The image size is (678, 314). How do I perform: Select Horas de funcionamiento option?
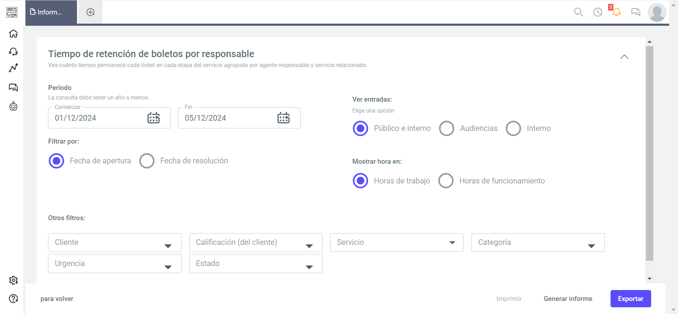click(x=446, y=181)
